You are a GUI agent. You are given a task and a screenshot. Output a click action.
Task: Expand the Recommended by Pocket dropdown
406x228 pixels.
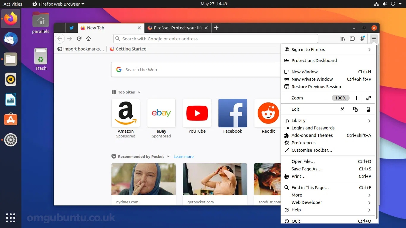tap(168, 156)
